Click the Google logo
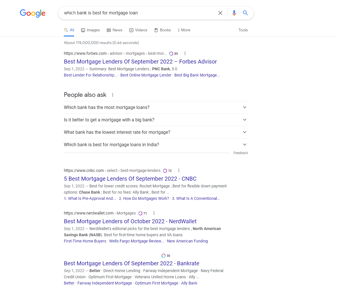The image size is (337, 289). [x=33, y=13]
